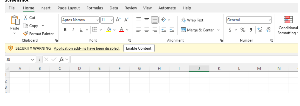Click the Enable Content button
300x106 pixels.
point(139,48)
